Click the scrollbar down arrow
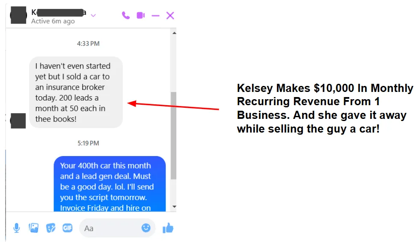416x242 pixels. [174, 207]
